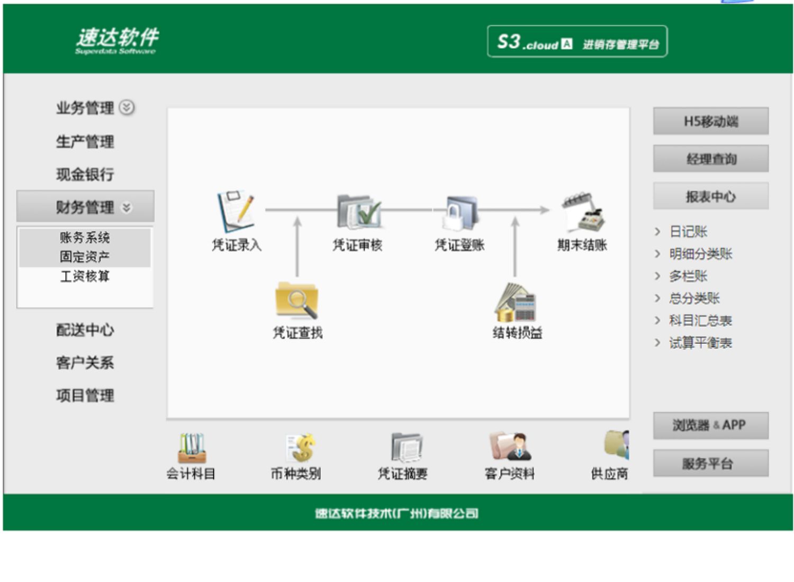The height and width of the screenshot is (582, 794).
Task: Open the 多栏账 report link
Action: click(688, 276)
